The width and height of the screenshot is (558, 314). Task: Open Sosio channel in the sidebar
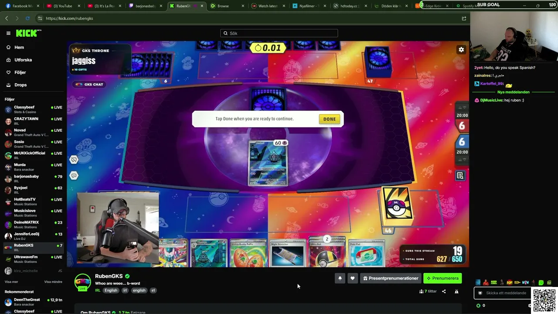pos(33,144)
